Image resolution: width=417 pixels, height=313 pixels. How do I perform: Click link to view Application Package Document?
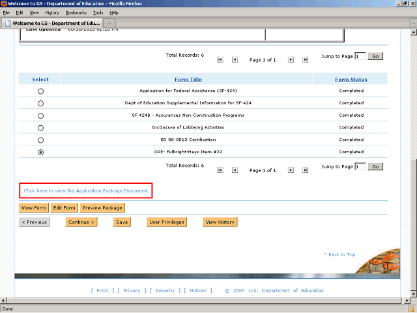(x=86, y=190)
